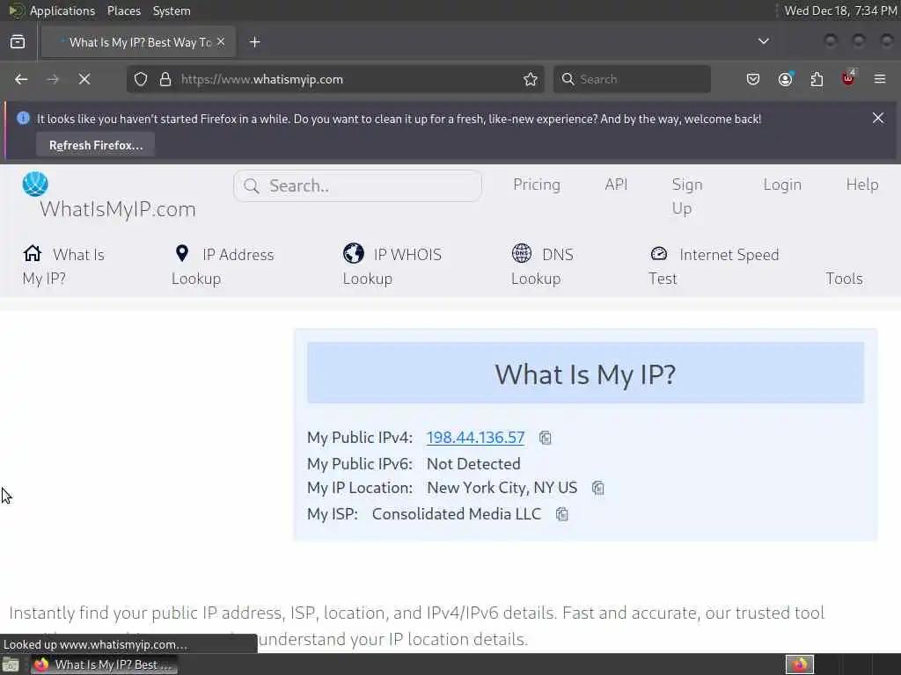Image resolution: width=901 pixels, height=675 pixels.
Task: Copy the ISP name
Action: tap(562, 514)
